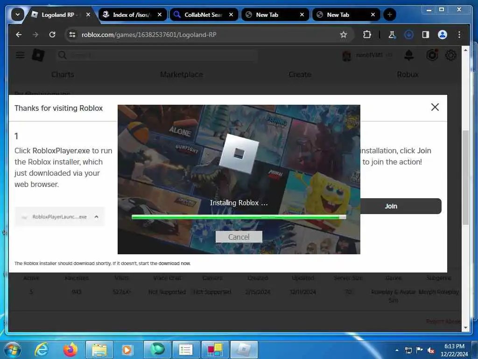The height and width of the screenshot is (359, 478).
Task: Click the Roblox logo icon
Action: coord(38,55)
